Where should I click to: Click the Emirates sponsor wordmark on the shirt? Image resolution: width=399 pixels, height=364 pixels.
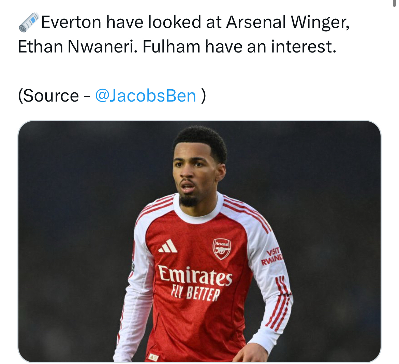(x=195, y=275)
